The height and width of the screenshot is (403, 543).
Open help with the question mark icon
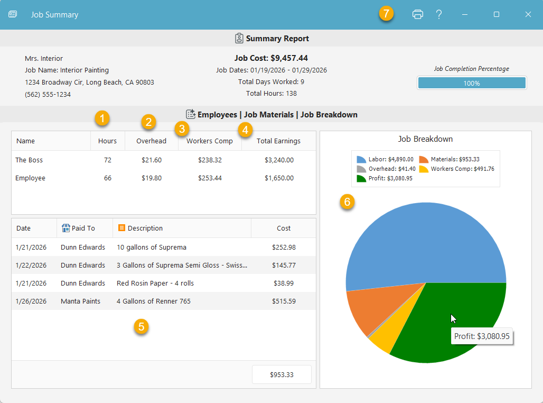pos(438,14)
